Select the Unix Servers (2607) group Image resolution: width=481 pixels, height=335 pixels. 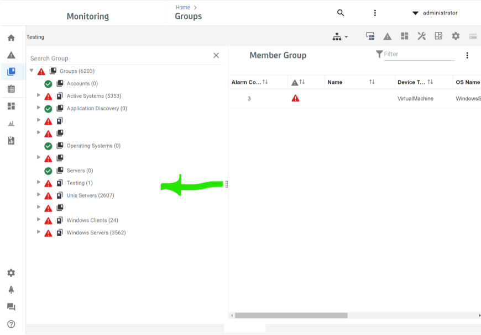90,195
